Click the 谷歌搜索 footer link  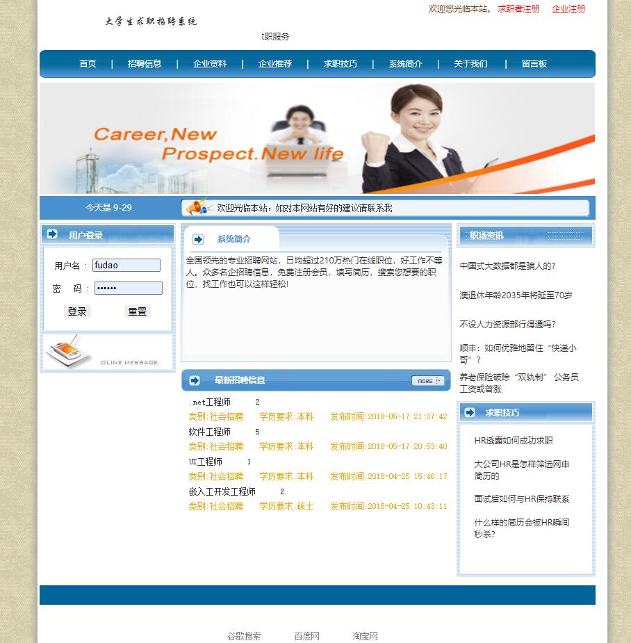(244, 635)
